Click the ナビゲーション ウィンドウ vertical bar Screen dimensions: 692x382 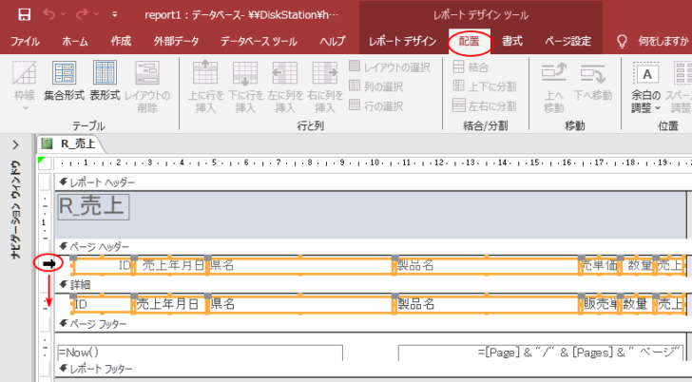(16, 209)
